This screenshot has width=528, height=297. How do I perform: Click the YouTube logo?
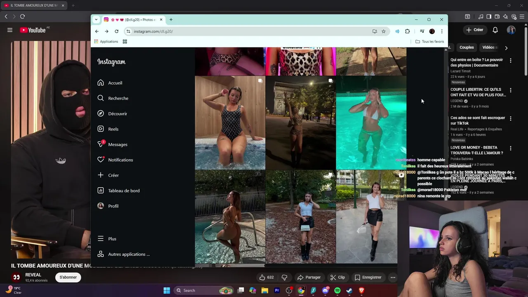pyautogui.click(x=33, y=30)
